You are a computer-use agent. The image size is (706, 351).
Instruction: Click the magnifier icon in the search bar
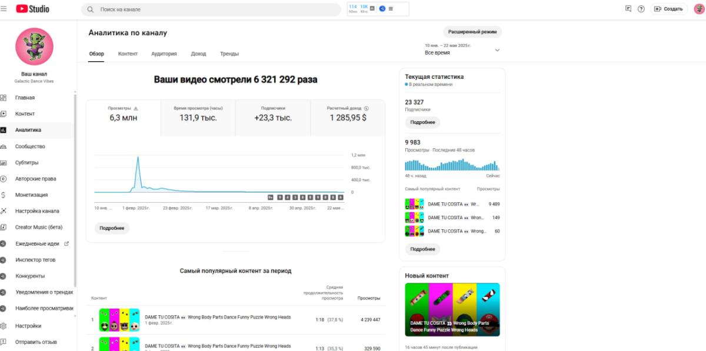point(91,9)
